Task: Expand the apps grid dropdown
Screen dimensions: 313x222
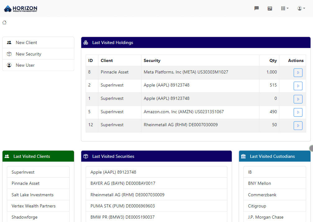Action: [x=285, y=8]
